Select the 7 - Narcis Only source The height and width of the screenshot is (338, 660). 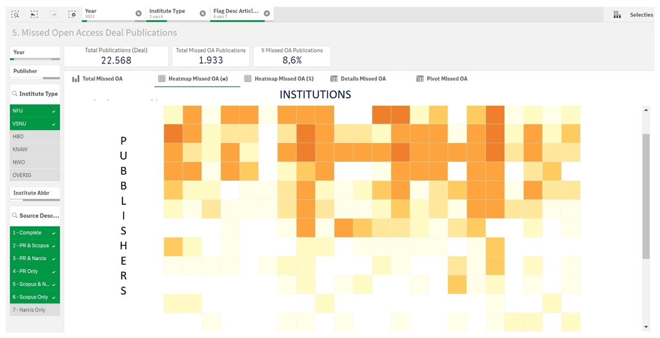click(x=35, y=310)
